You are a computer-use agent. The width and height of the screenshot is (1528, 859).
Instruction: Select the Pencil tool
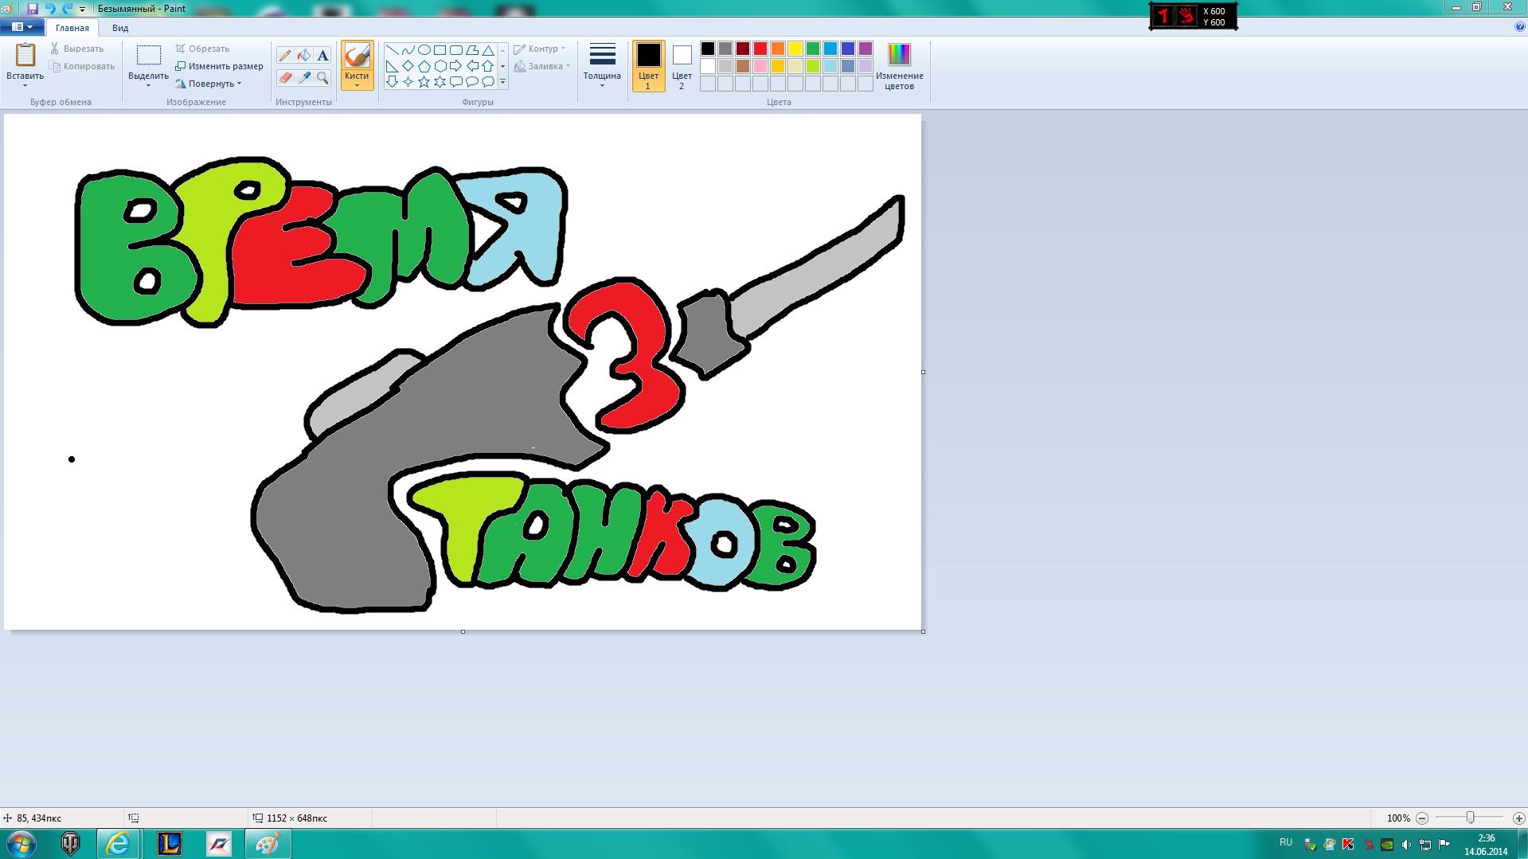click(x=285, y=55)
